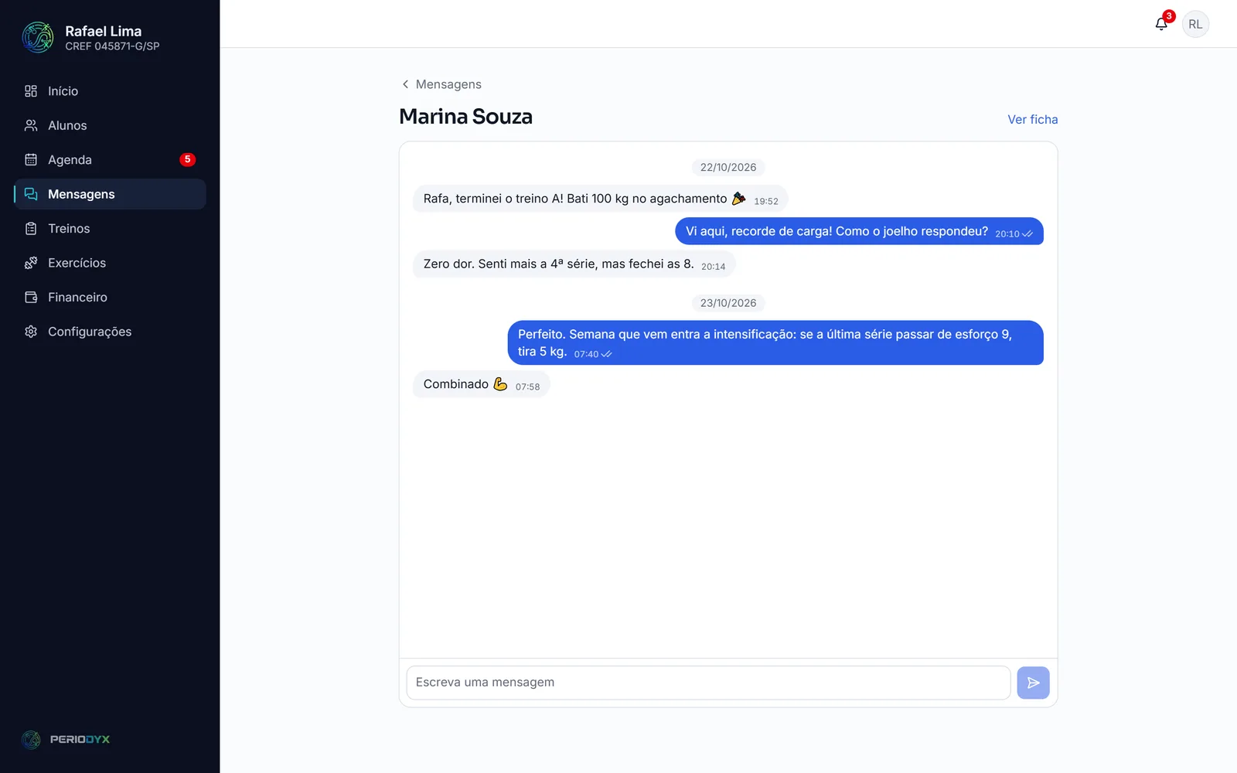The width and height of the screenshot is (1237, 773).
Task: Click the Mensagens chat bubble icon
Action: (31, 194)
